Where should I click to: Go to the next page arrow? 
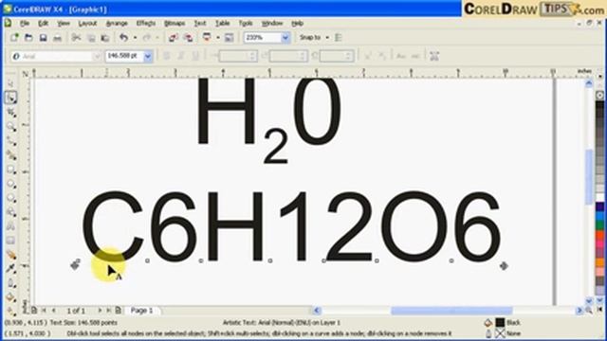tap(100, 310)
